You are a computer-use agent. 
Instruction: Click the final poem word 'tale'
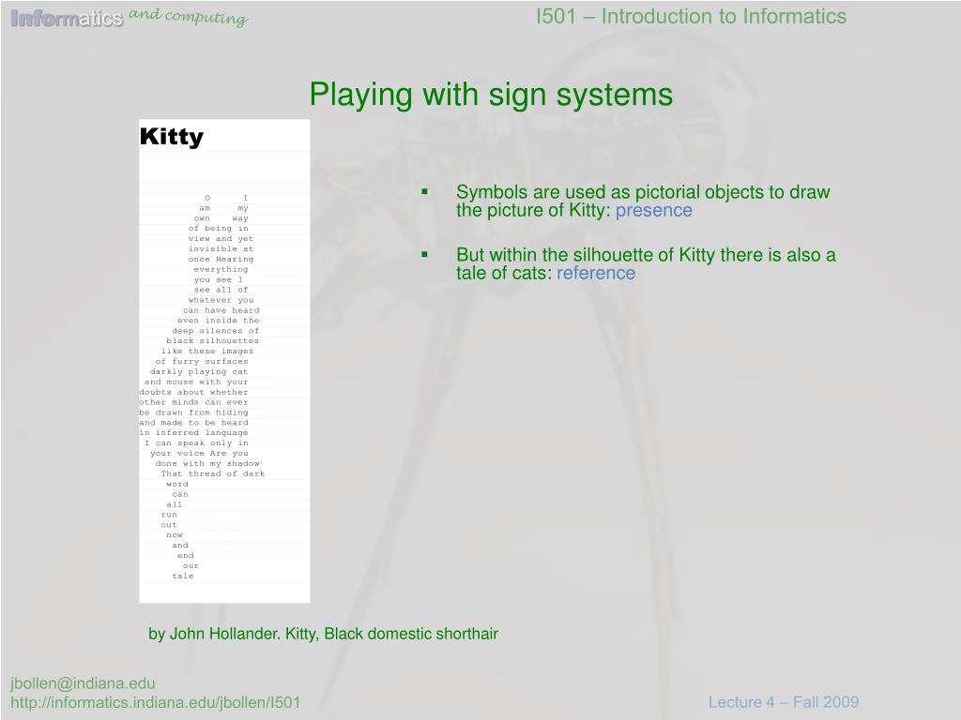183,577
